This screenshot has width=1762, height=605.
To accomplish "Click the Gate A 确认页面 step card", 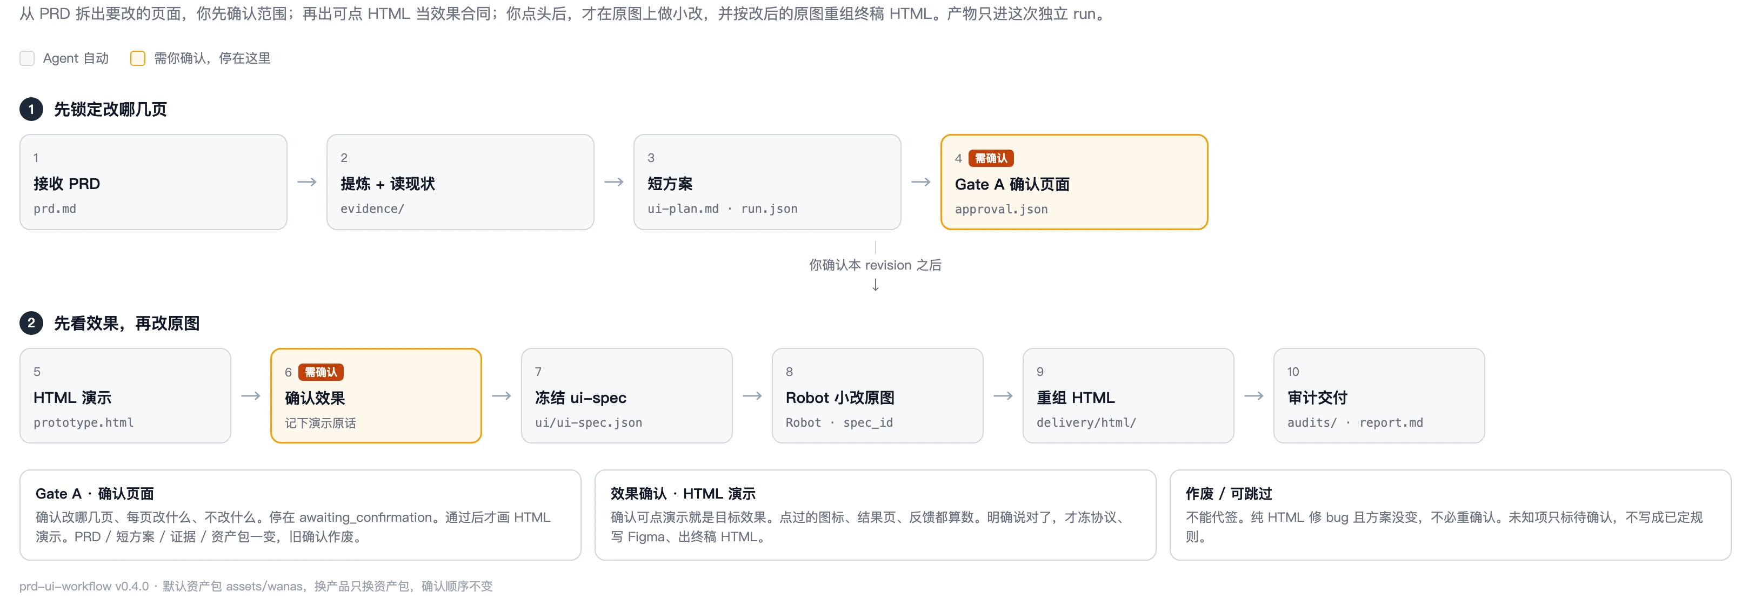I will click(x=1074, y=182).
